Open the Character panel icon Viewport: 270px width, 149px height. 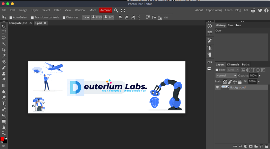[x=210, y=48]
